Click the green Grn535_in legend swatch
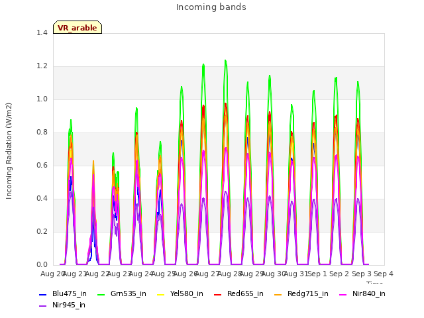 (x=101, y=294)
